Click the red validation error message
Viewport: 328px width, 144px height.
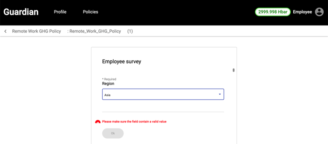click(134, 122)
